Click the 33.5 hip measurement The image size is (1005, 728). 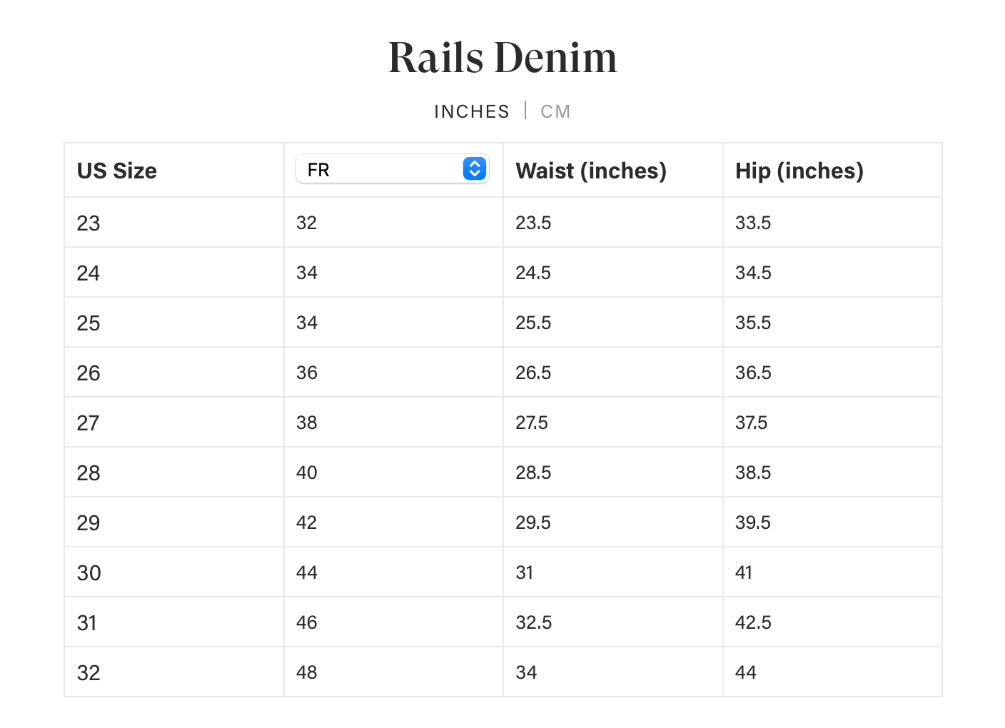[753, 223]
